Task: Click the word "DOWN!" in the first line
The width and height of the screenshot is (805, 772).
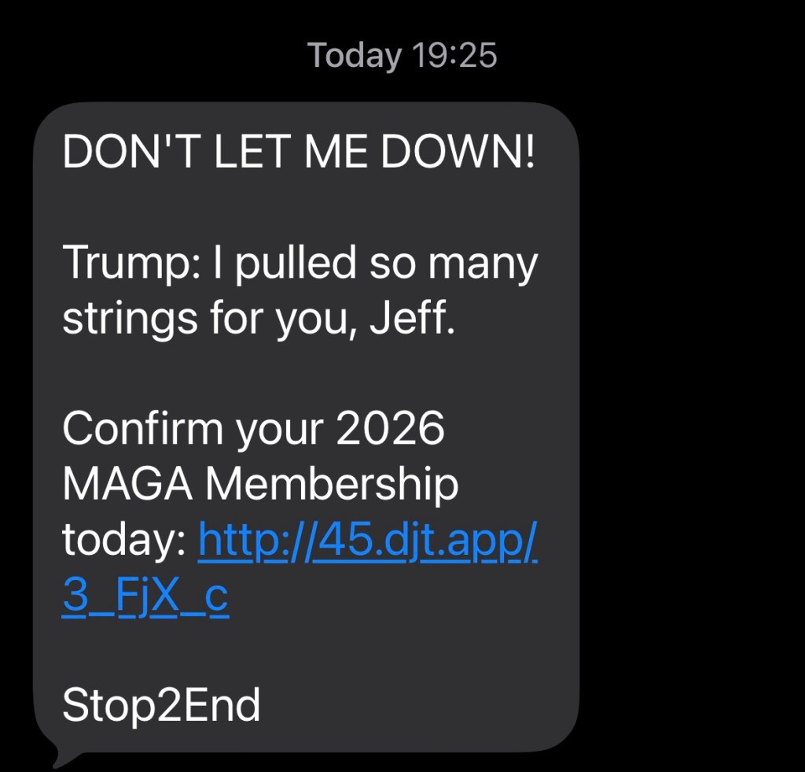Action: click(x=458, y=150)
